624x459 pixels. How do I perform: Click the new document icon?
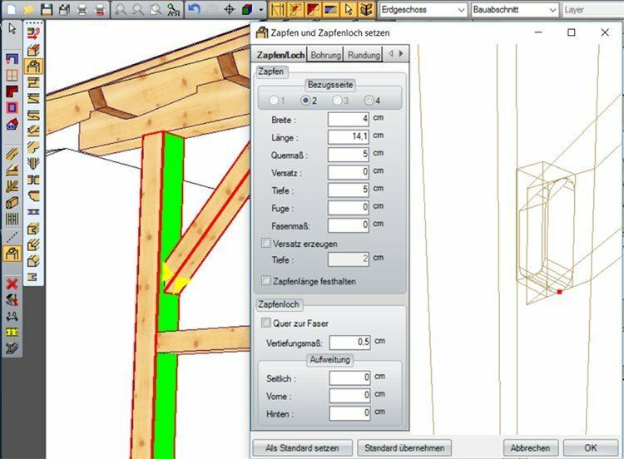tap(10, 10)
